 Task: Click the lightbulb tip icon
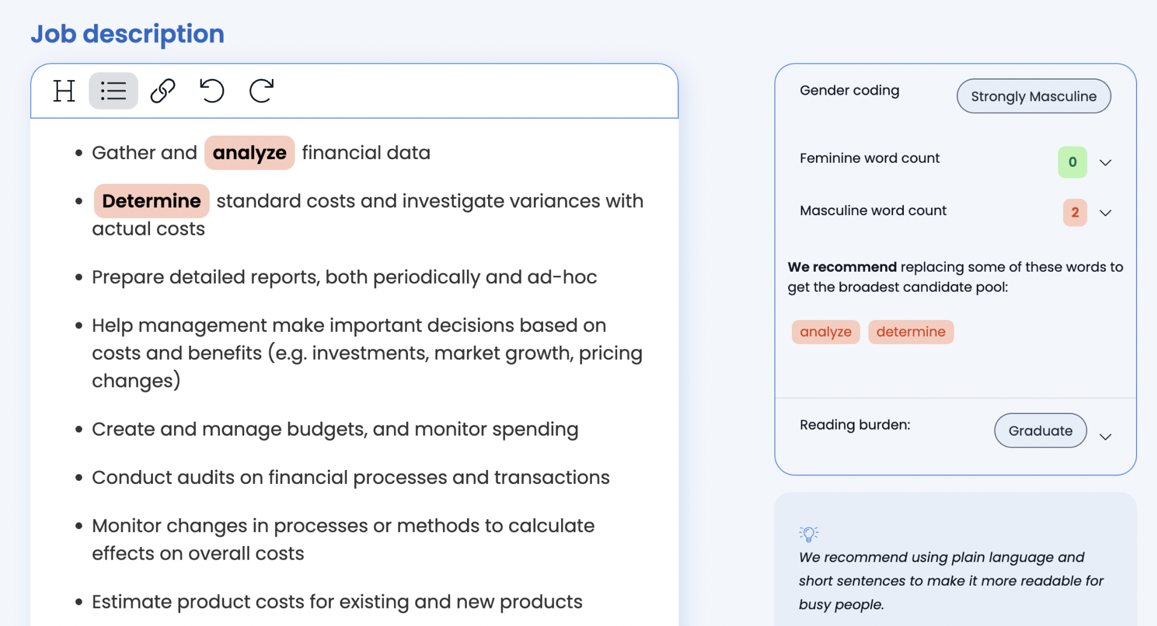809,534
